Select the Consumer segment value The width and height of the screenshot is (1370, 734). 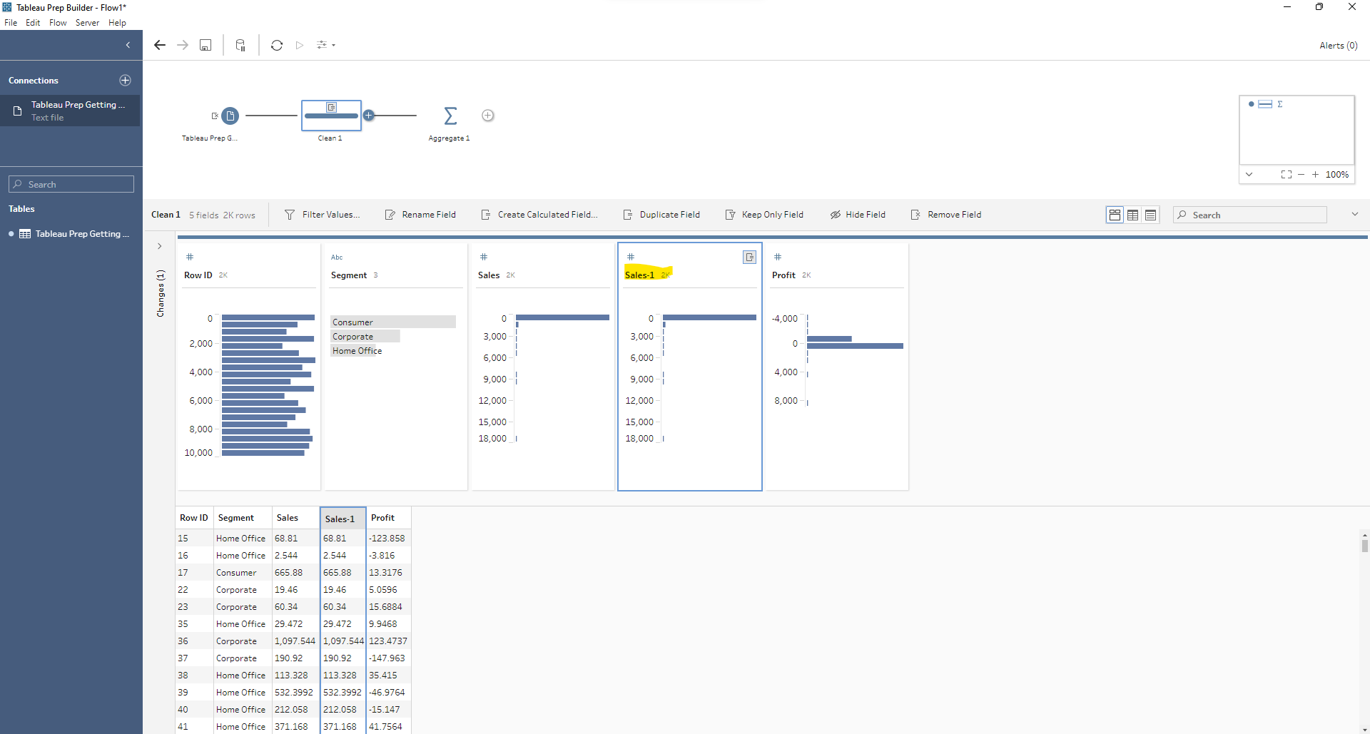point(393,322)
